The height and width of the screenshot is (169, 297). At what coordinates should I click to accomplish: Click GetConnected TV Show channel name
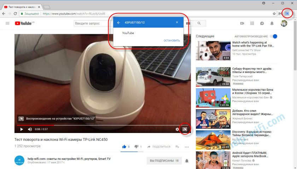246,50
